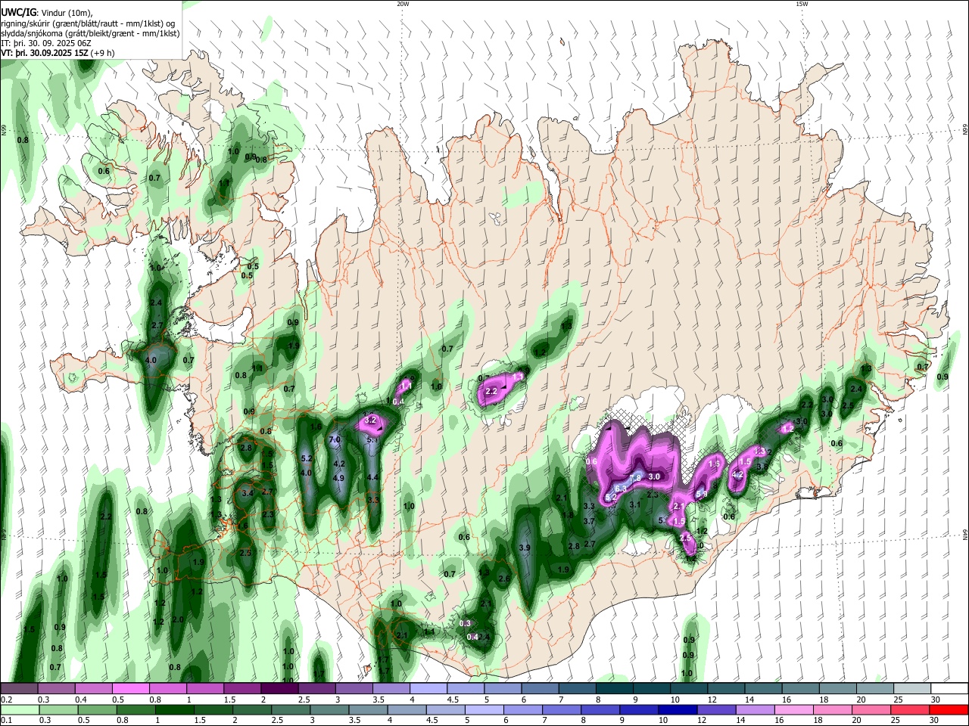Image resolution: width=969 pixels, height=726 pixels.
Task: Click the 4.4 precipitation value on the map
Action: pyautogui.click(x=372, y=477)
